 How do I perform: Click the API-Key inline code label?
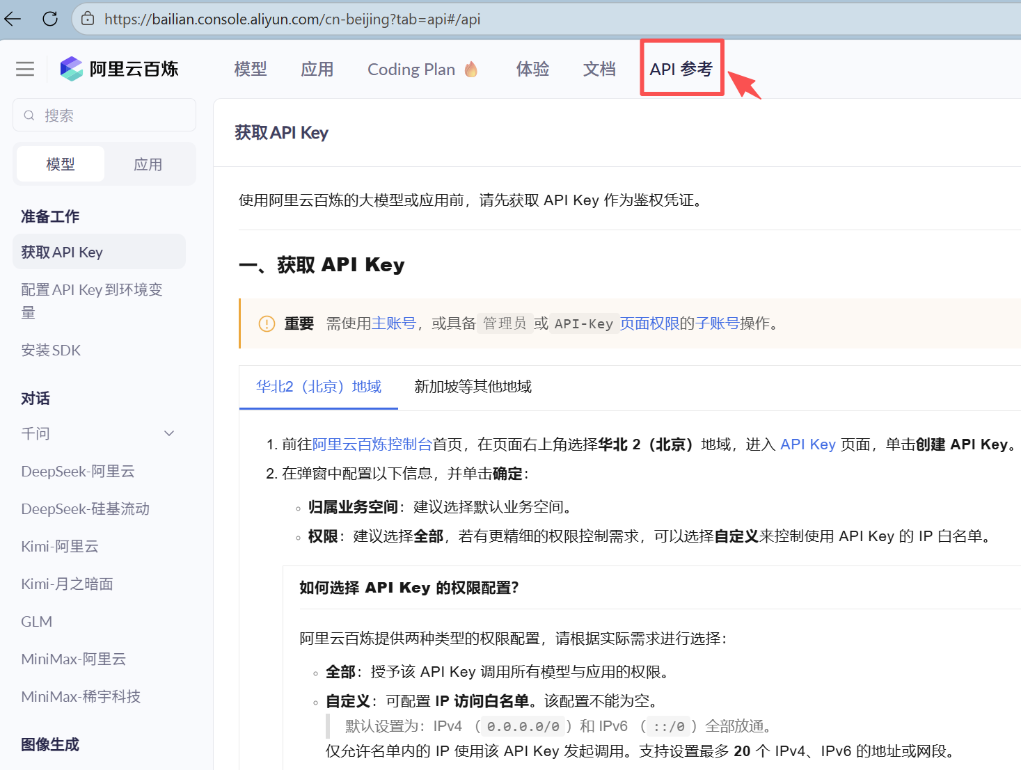tap(584, 323)
